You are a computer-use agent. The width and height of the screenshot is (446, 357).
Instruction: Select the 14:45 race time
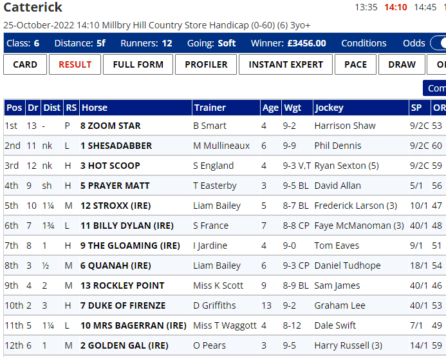point(425,8)
